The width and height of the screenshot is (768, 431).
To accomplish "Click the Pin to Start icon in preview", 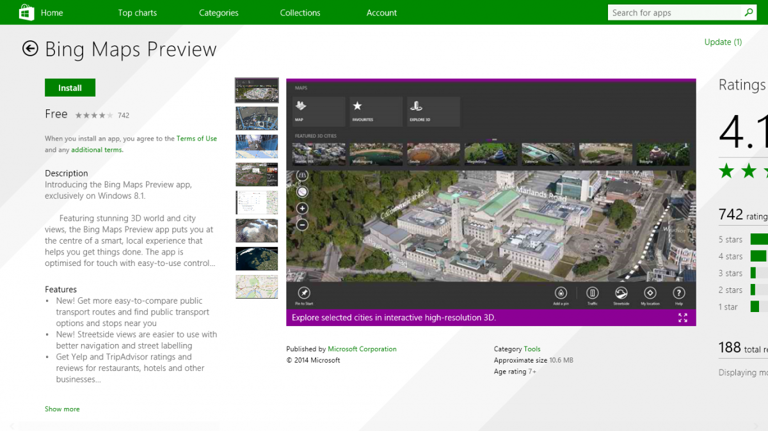I will (x=304, y=293).
